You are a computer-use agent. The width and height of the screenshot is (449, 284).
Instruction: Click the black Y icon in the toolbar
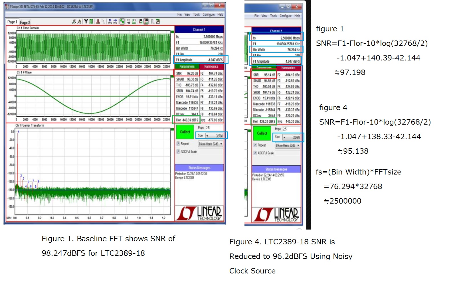(x=86, y=21)
